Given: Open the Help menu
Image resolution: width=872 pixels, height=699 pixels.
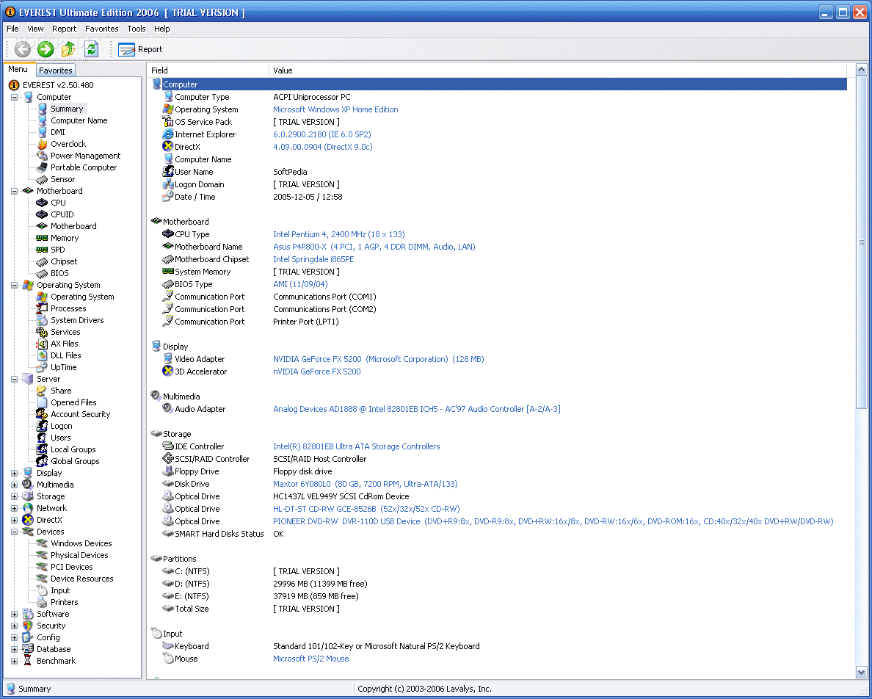Looking at the screenshot, I should tap(161, 29).
